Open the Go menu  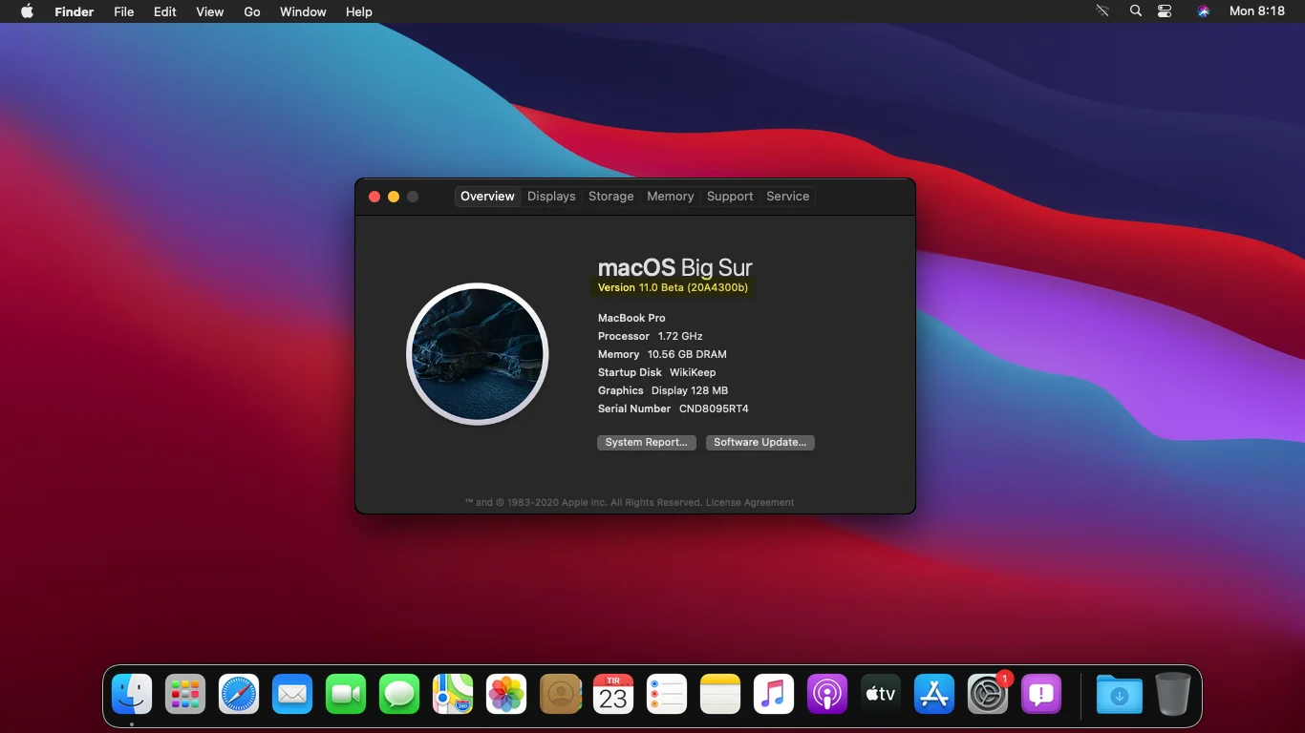[x=252, y=11]
